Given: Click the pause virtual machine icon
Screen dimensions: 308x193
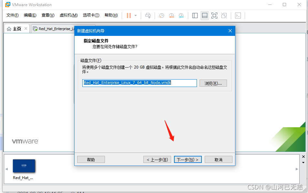Looking at the screenshot, I should [x=129, y=16].
